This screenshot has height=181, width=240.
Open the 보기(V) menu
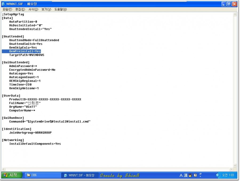point(46,9)
